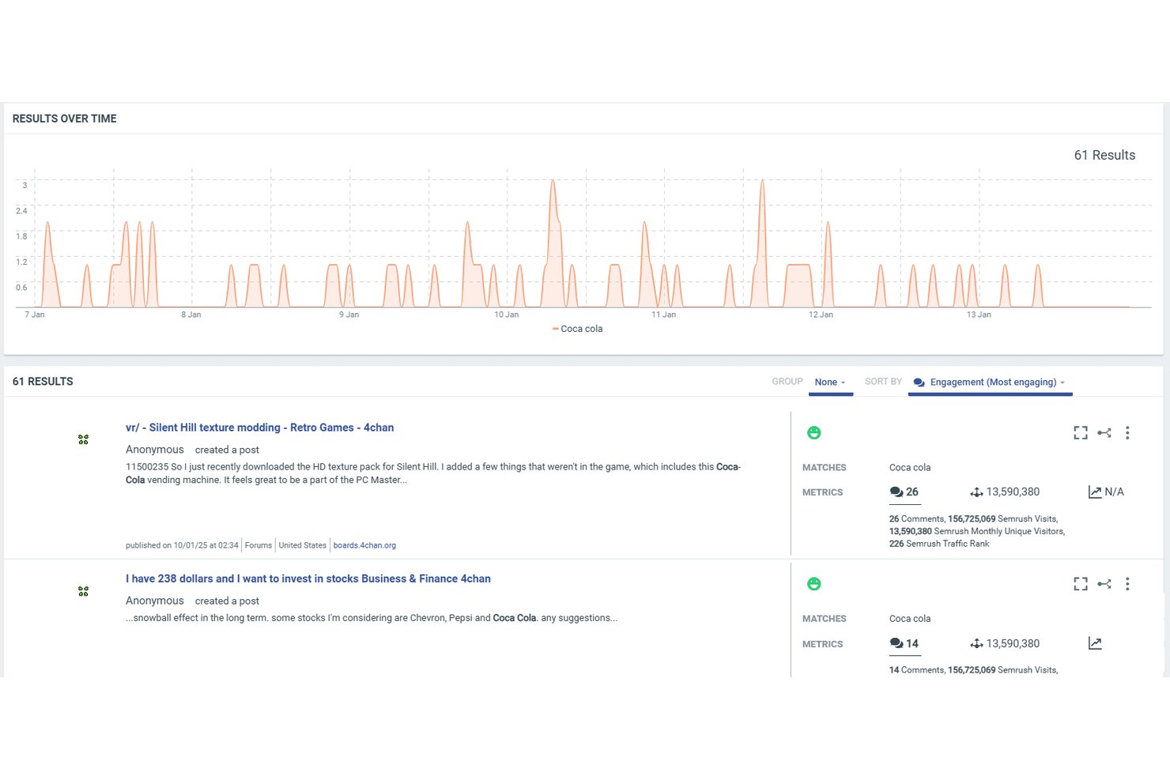Expand the Silent Hill result to full view
This screenshot has width=1170, height=780.
point(1081,433)
